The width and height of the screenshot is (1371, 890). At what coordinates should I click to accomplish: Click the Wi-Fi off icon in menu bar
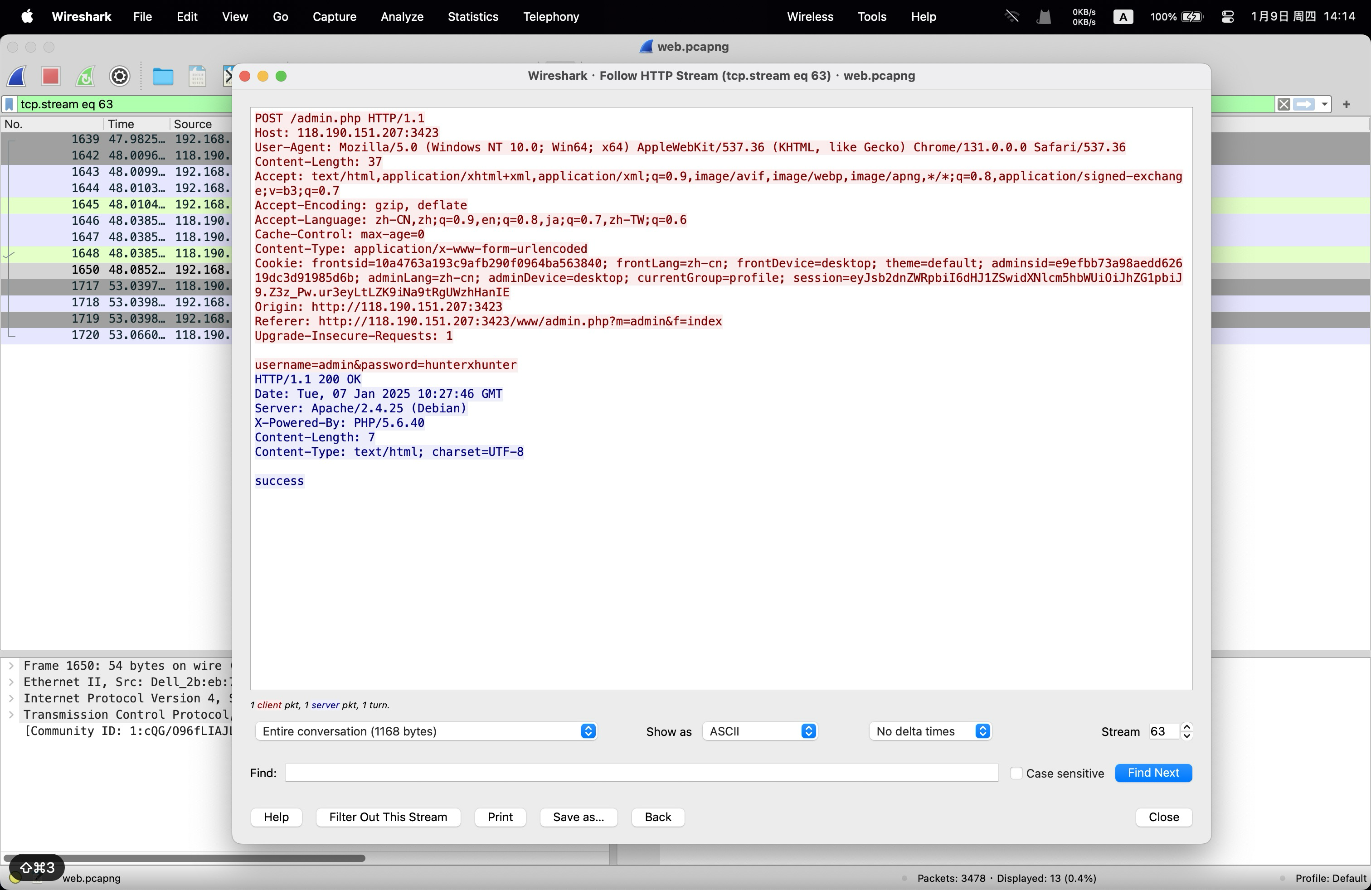(x=1012, y=16)
